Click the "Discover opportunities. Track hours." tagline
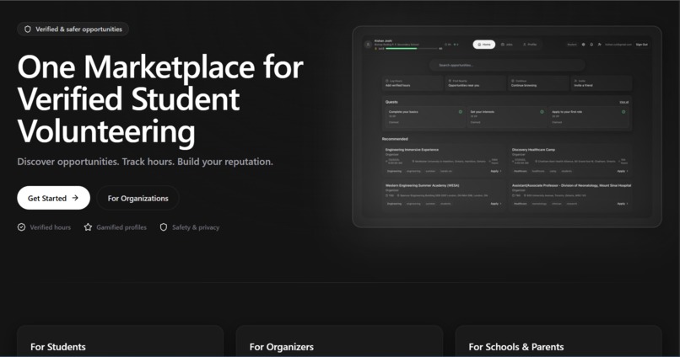 (96, 162)
